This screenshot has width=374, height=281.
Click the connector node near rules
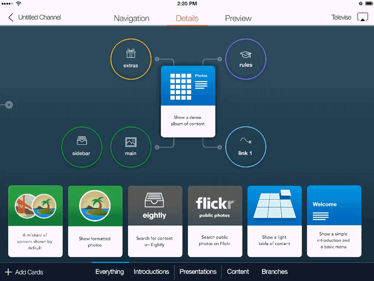pyautogui.click(x=220, y=59)
